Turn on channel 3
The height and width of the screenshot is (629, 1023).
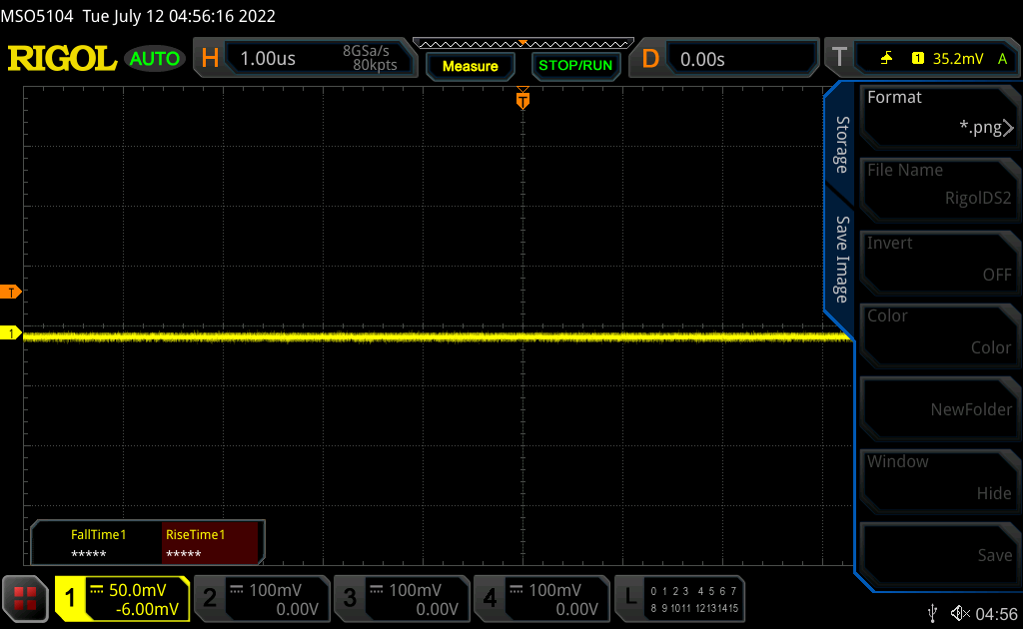pyautogui.click(x=401, y=598)
